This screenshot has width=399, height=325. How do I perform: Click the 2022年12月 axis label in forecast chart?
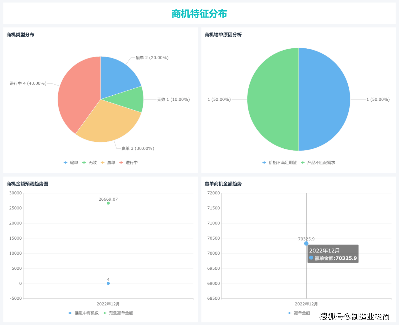tap(108, 304)
